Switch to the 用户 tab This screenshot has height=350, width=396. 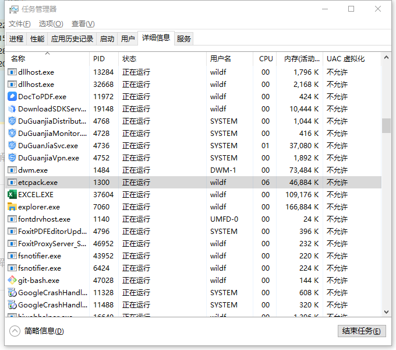pyautogui.click(x=128, y=38)
